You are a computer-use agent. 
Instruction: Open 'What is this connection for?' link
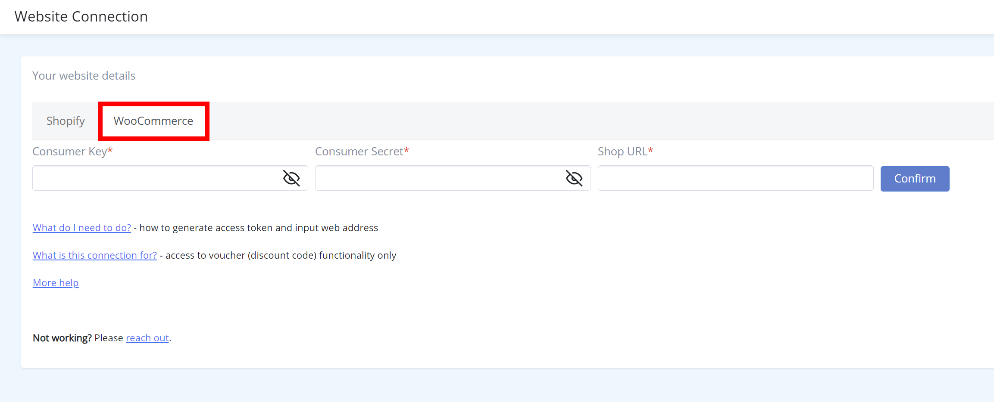tap(95, 255)
